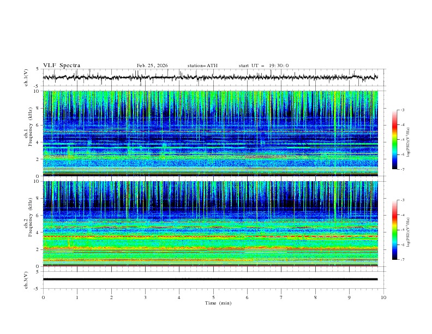
Task: Click the "station=ATH" label
Action: [x=202, y=65]
